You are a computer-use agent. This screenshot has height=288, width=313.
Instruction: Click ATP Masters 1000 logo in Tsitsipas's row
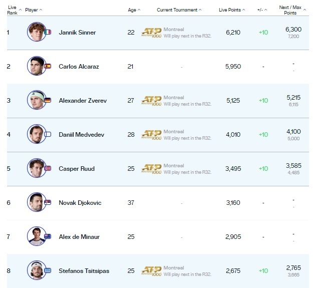[151, 271]
